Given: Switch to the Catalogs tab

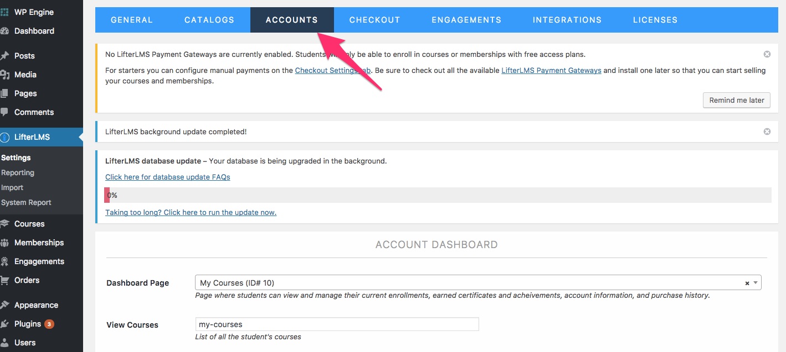Looking at the screenshot, I should click(x=209, y=20).
